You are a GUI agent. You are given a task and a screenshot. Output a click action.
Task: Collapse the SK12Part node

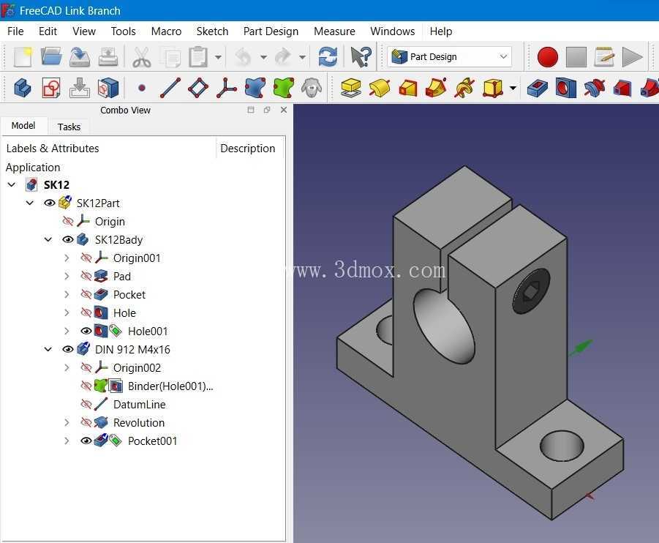30,203
